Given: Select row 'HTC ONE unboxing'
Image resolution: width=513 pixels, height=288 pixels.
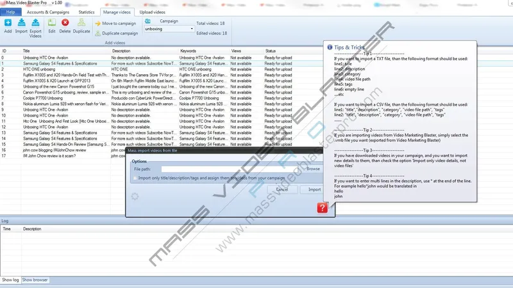Looking at the screenshot, I should pos(160,69).
